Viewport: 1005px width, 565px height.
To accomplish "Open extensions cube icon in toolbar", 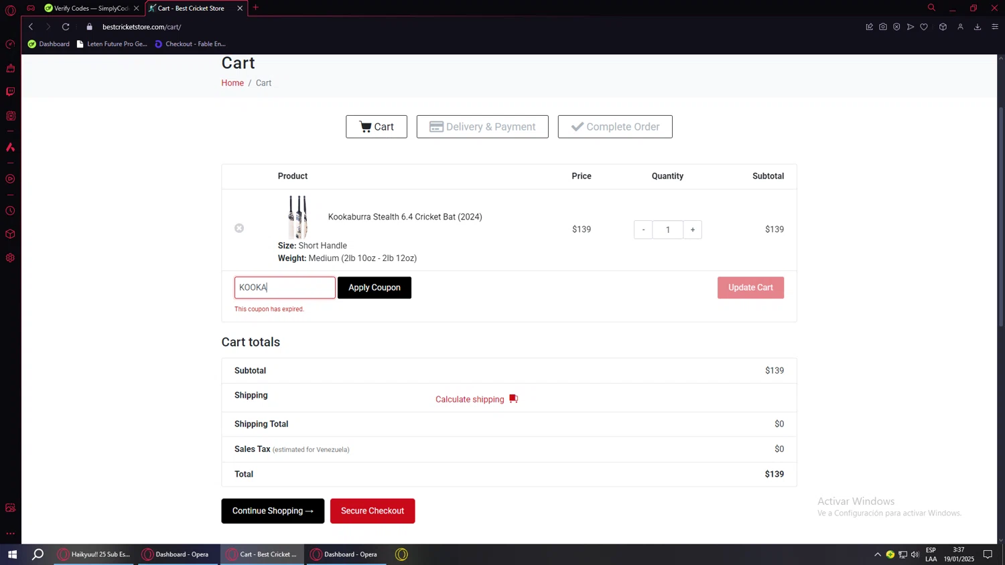I will pyautogui.click(x=943, y=27).
